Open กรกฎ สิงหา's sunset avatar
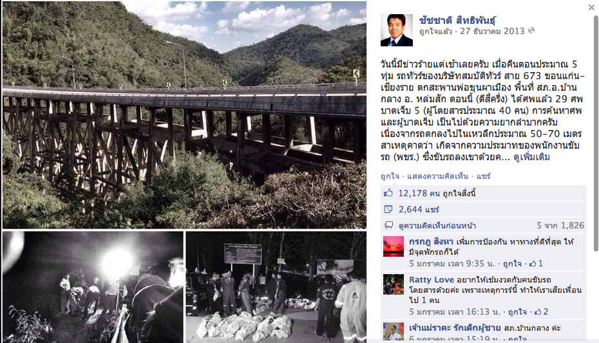This screenshot has height=343, width=599. pyautogui.click(x=394, y=246)
